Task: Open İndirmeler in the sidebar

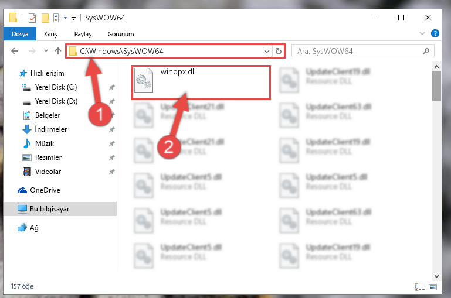Action: [x=51, y=129]
